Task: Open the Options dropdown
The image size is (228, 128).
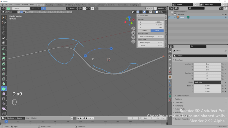Action: tap(162, 8)
